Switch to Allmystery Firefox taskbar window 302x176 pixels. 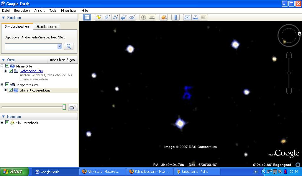[x=102, y=172]
